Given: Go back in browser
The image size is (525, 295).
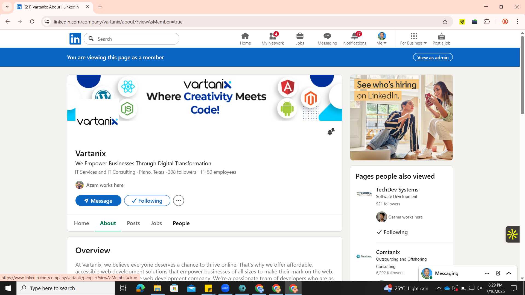Looking at the screenshot, I should pos(7,22).
